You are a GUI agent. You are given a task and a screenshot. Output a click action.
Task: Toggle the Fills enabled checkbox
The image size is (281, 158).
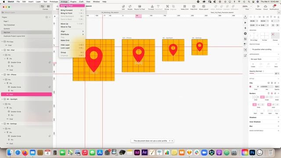tap(250, 87)
